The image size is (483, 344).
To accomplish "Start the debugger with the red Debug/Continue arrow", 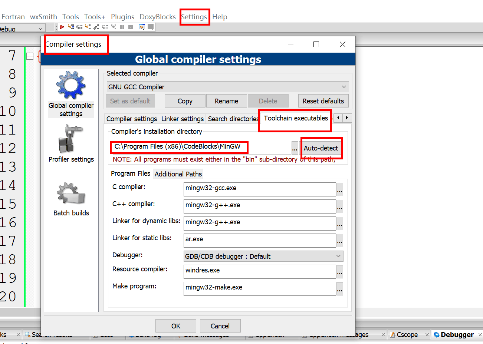I will [x=62, y=27].
